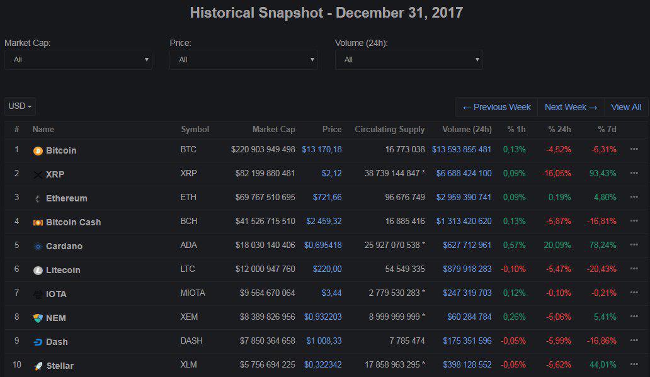This screenshot has height=377, width=650.
Task: Open the Price filter dropdown
Action: tap(244, 60)
